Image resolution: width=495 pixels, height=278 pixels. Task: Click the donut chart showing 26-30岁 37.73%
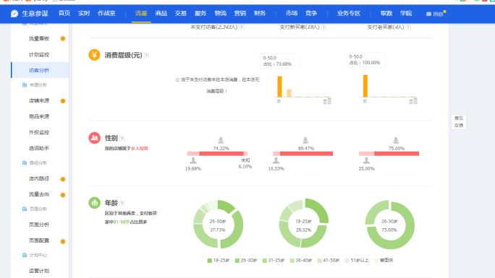coord(218,225)
